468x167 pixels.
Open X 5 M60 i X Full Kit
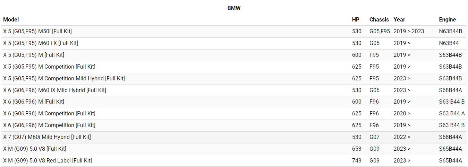click(41, 43)
